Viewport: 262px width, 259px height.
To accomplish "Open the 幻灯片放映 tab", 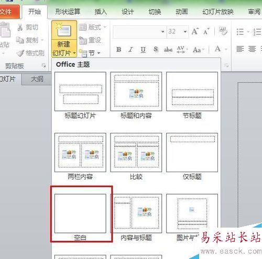I will point(218,12).
